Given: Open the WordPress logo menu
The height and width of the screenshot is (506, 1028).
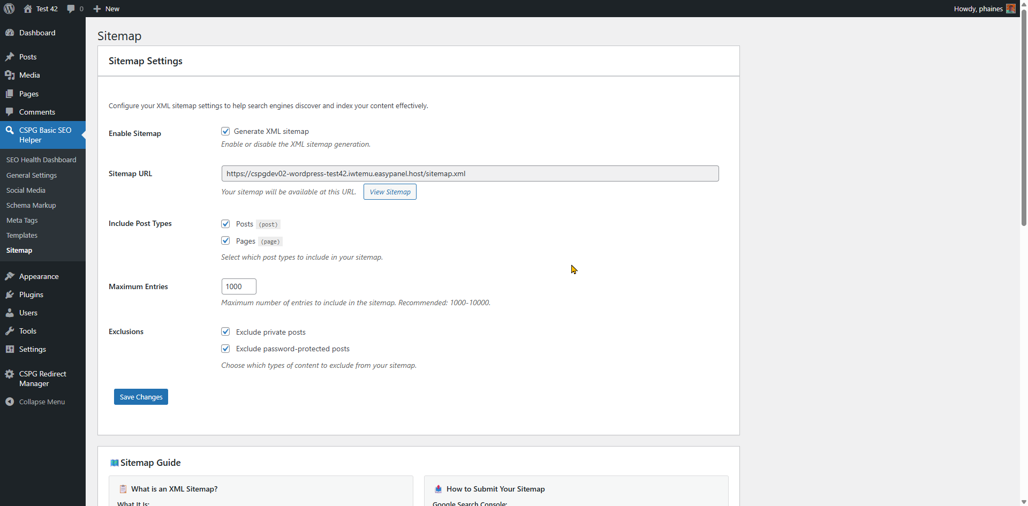Looking at the screenshot, I should pyautogui.click(x=9, y=9).
